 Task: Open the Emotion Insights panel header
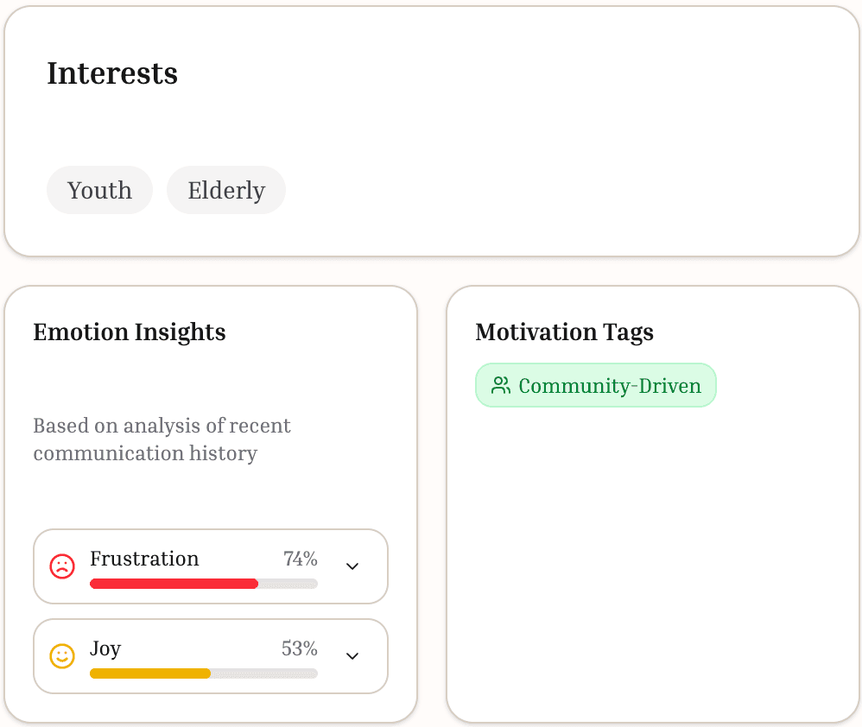[129, 332]
